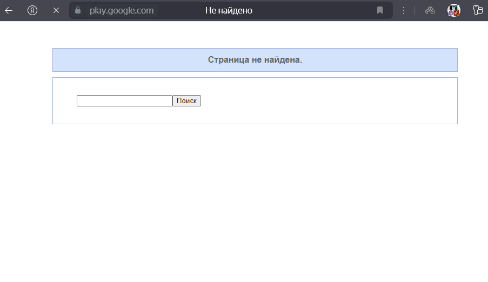488x282 pixels.
Task: Click the "Страница не найдена." heading text
Action: click(255, 60)
